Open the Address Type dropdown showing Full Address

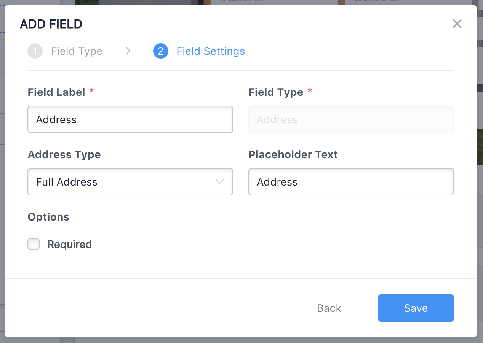[x=130, y=182]
